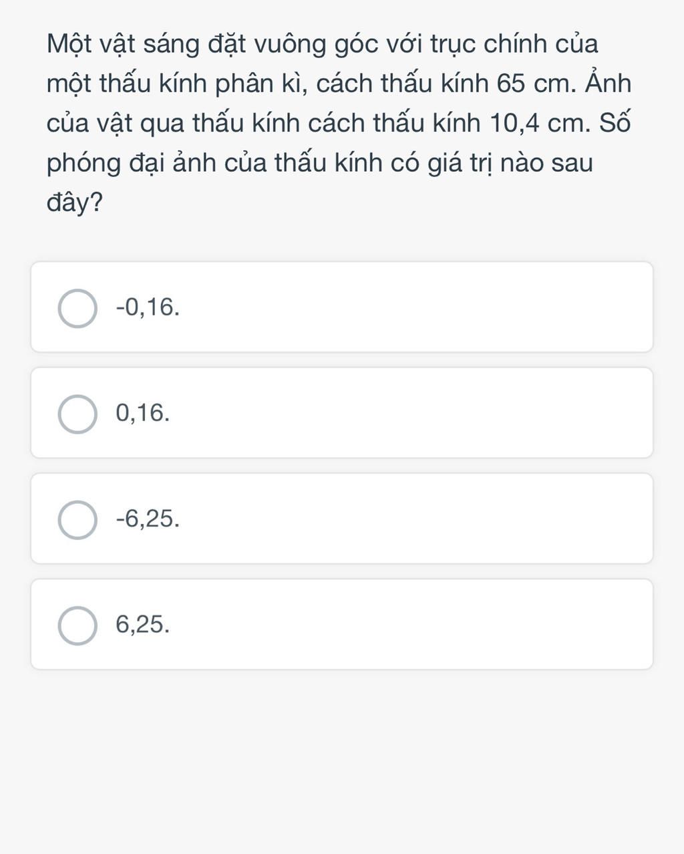Click the "0,16." answer label text
The image size is (684, 854).
pyautogui.click(x=142, y=413)
